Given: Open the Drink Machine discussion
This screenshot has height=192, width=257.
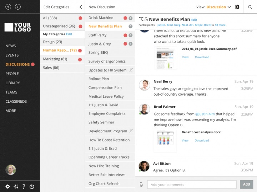Looking at the screenshot, I should pos(110,18).
